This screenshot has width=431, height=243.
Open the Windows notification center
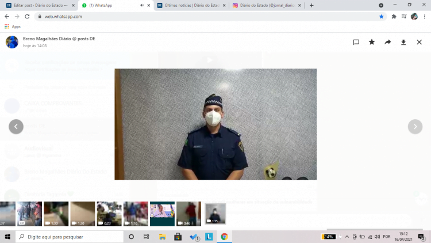pos(421,237)
